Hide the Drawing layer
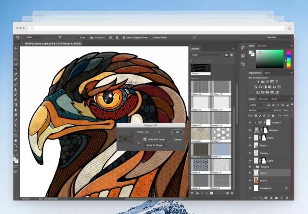The height and width of the screenshot is (214, 308). [250, 153]
